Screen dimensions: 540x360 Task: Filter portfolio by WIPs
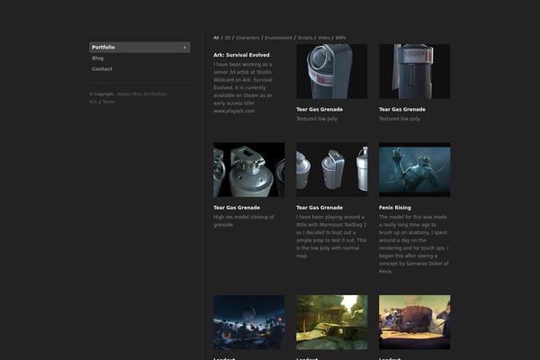(340, 38)
